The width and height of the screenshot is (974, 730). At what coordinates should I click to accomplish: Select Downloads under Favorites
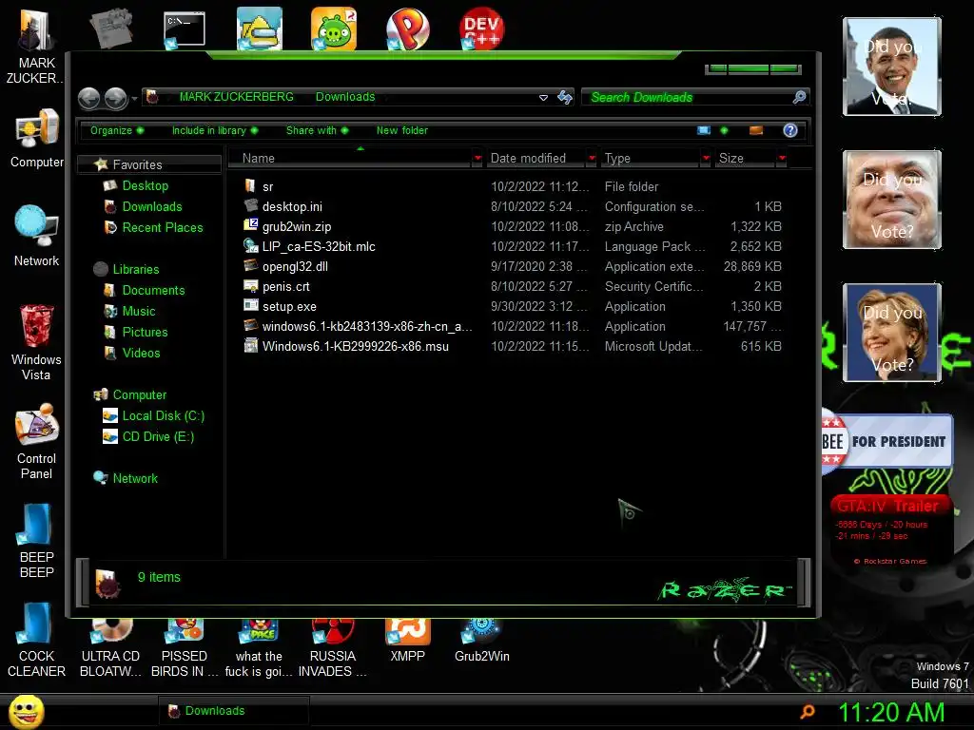click(x=151, y=206)
